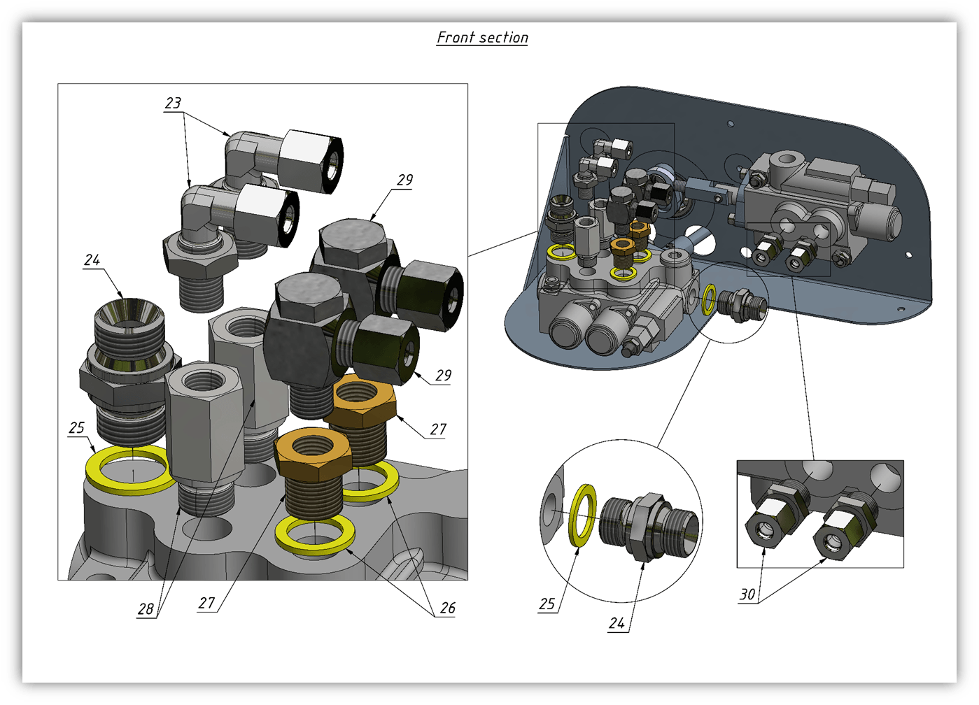979x705 pixels.
Task: Click the upper elbow fitting's white hex nut
Action: click(311, 161)
